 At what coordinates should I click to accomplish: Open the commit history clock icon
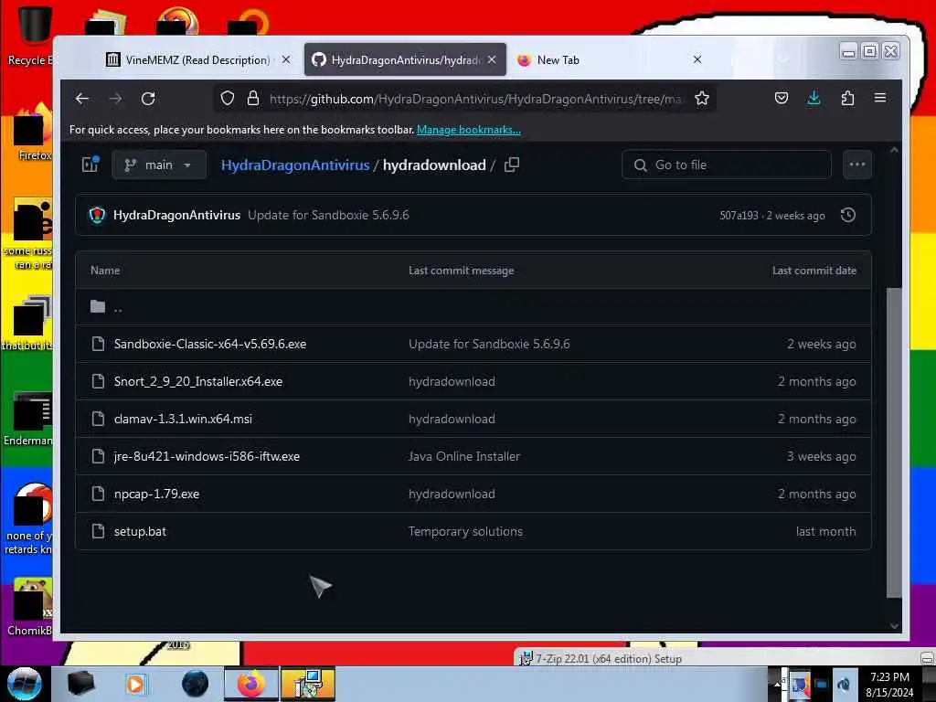(x=847, y=215)
